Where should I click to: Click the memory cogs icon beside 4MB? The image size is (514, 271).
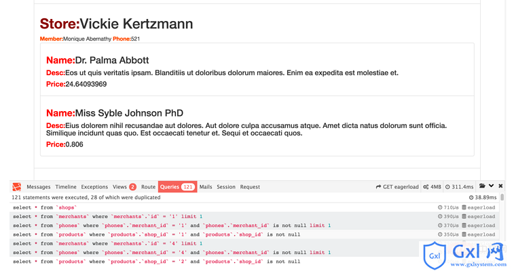[426, 187]
